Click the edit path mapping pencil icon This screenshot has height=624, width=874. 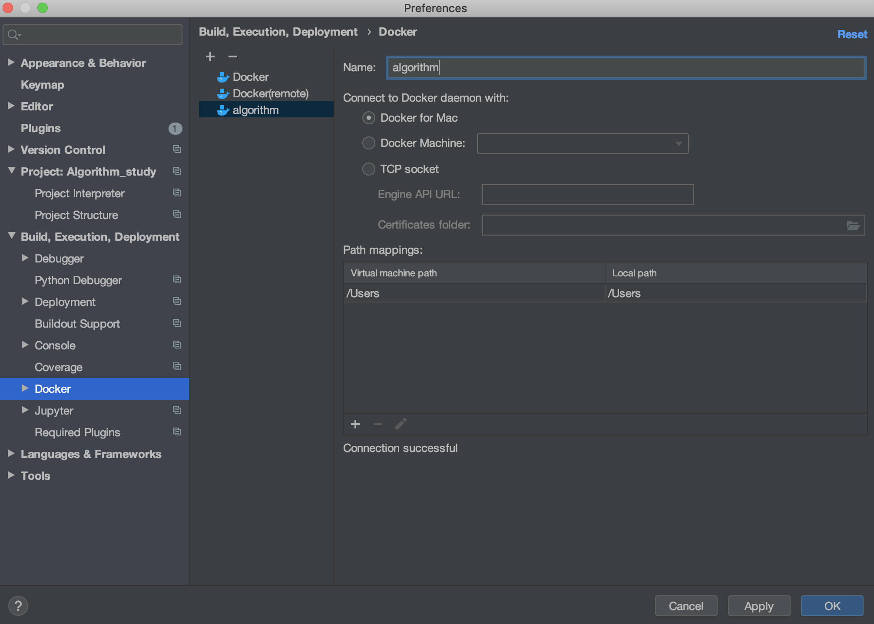tap(401, 424)
